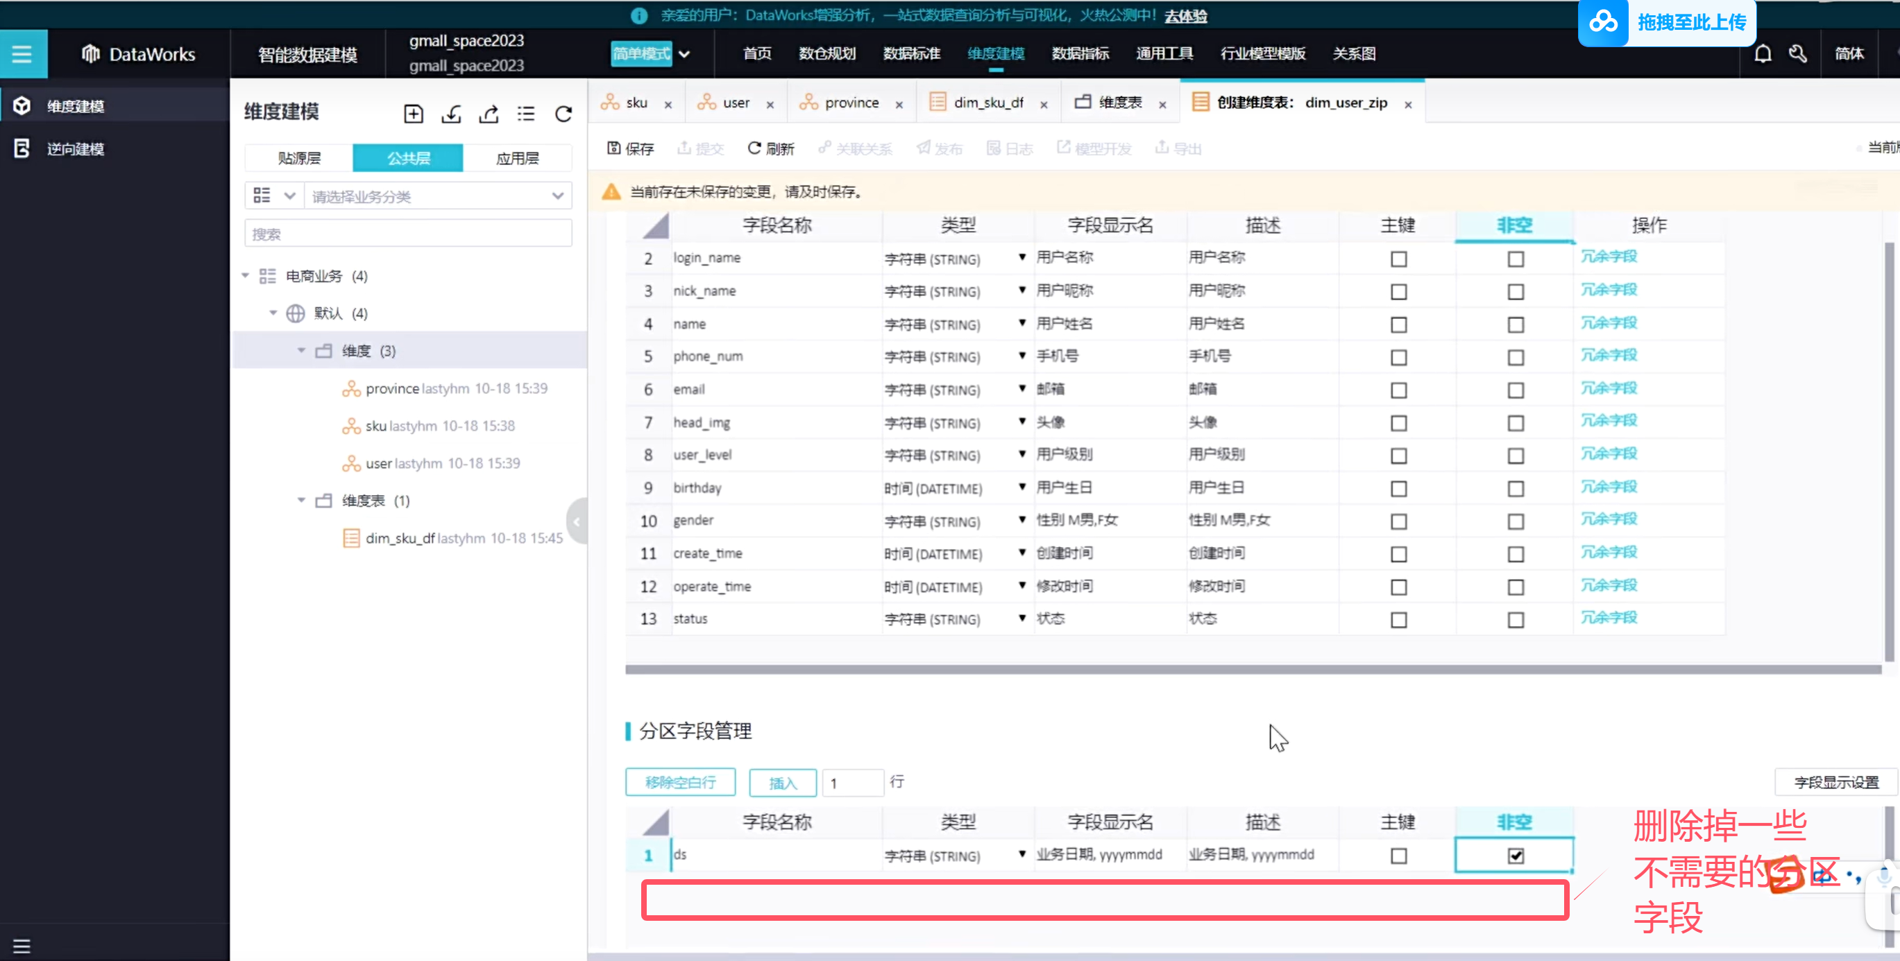The image size is (1900, 961).
Task: Click the 搜索 search input field
Action: 408,234
